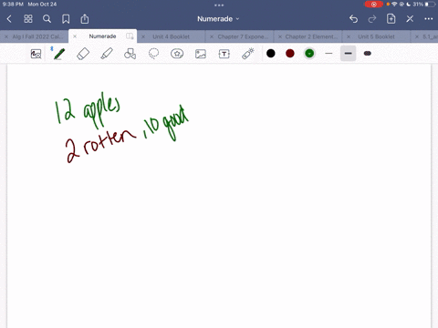Toggle the pencil-disable X icon in header
Screen dimensions: 438x328
point(410,19)
